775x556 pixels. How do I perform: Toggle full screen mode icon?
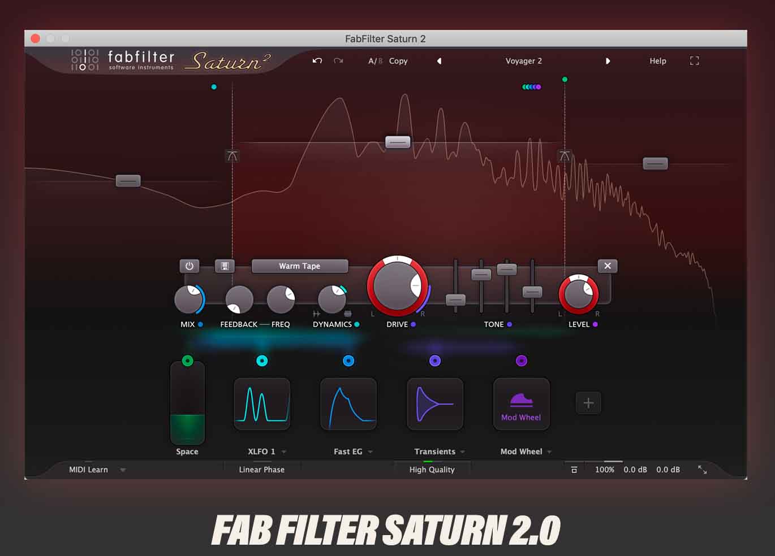coord(695,60)
